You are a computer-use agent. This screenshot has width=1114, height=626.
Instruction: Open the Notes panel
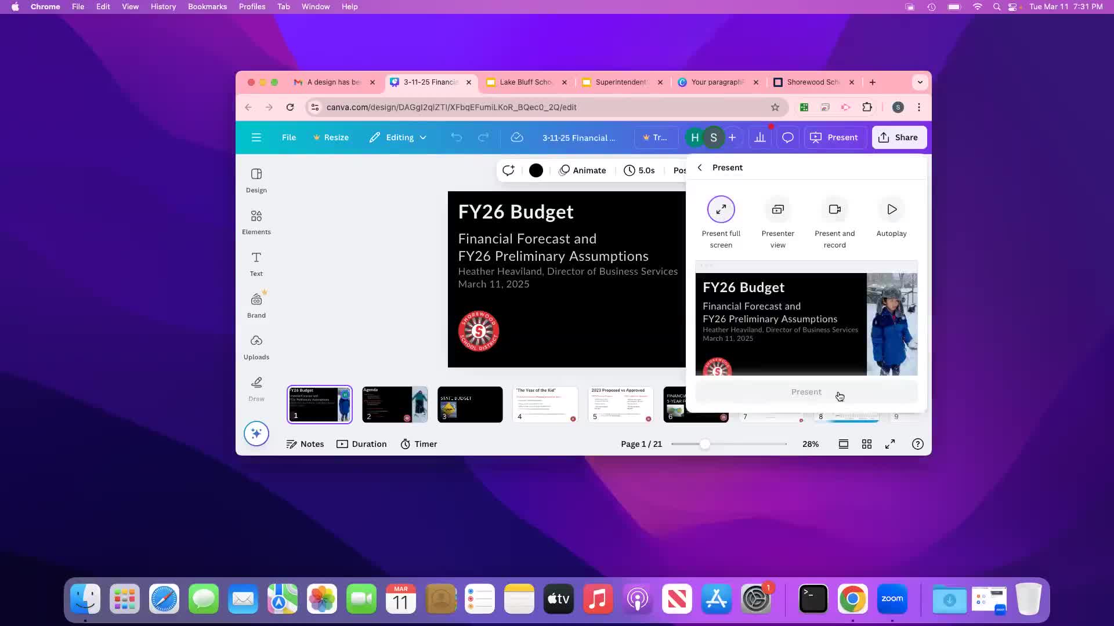tap(305, 444)
